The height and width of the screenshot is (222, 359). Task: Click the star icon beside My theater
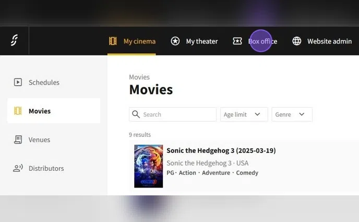pos(175,41)
